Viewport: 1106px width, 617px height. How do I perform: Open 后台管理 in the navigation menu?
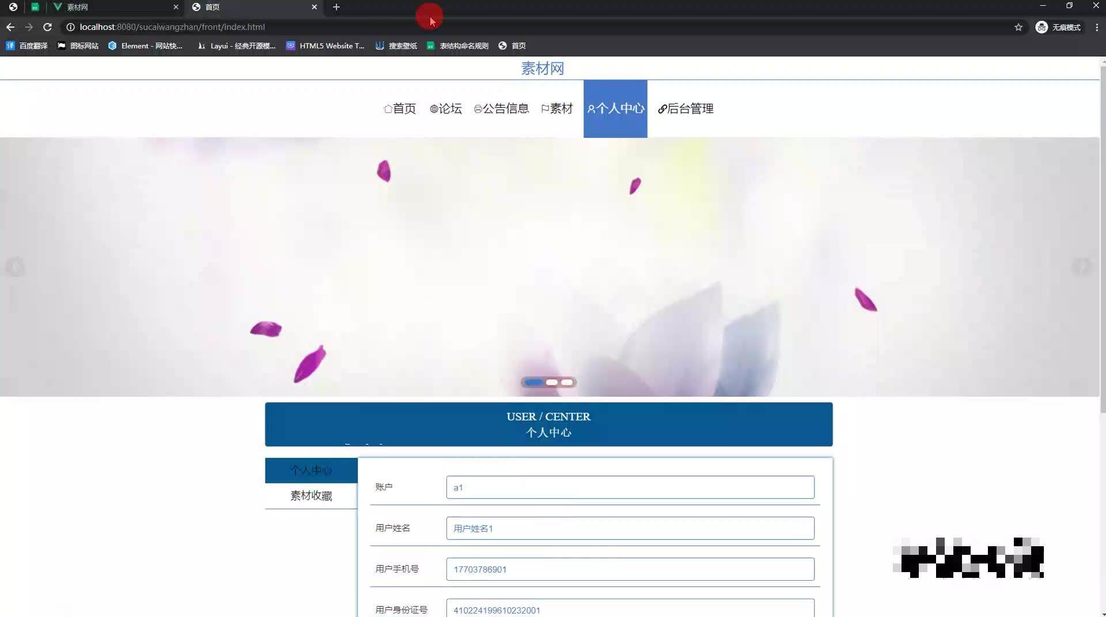(x=685, y=108)
